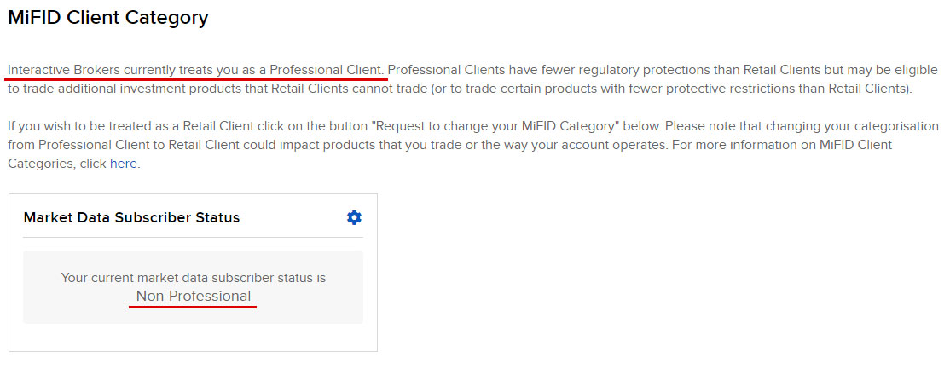Click the underlined 'Professional Client' sentence
This screenshot has width=950, height=369.
pyautogui.click(x=197, y=70)
